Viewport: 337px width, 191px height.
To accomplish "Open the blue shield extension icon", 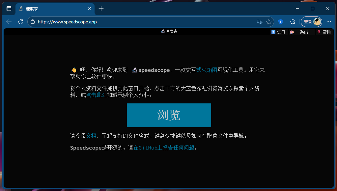I will click(x=280, y=22).
